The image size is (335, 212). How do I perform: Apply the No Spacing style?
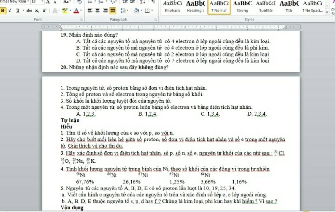coord(312,7)
